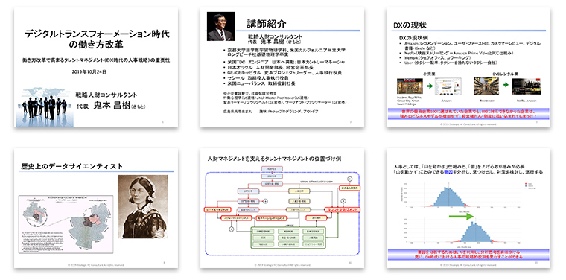The height and width of the screenshot is (280, 566).
Task: Click the green right arrow between histograms
Action: (x=461, y=216)
